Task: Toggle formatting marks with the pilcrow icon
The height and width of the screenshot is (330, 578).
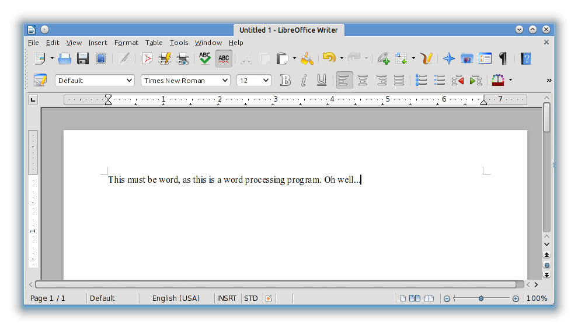Action: pos(503,58)
